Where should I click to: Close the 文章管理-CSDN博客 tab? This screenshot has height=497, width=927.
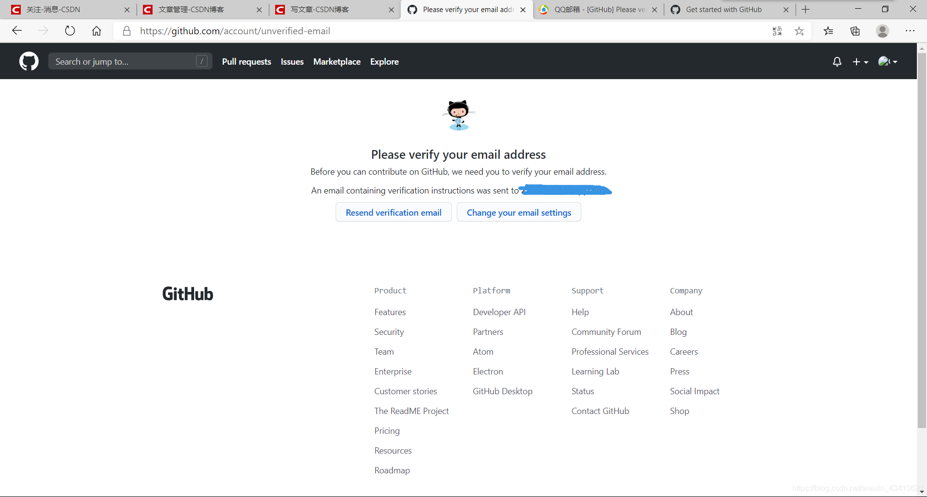[259, 10]
